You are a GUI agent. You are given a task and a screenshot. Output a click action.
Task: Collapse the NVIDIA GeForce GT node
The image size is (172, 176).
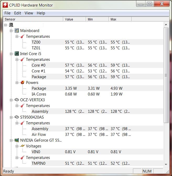click(x=11, y=140)
